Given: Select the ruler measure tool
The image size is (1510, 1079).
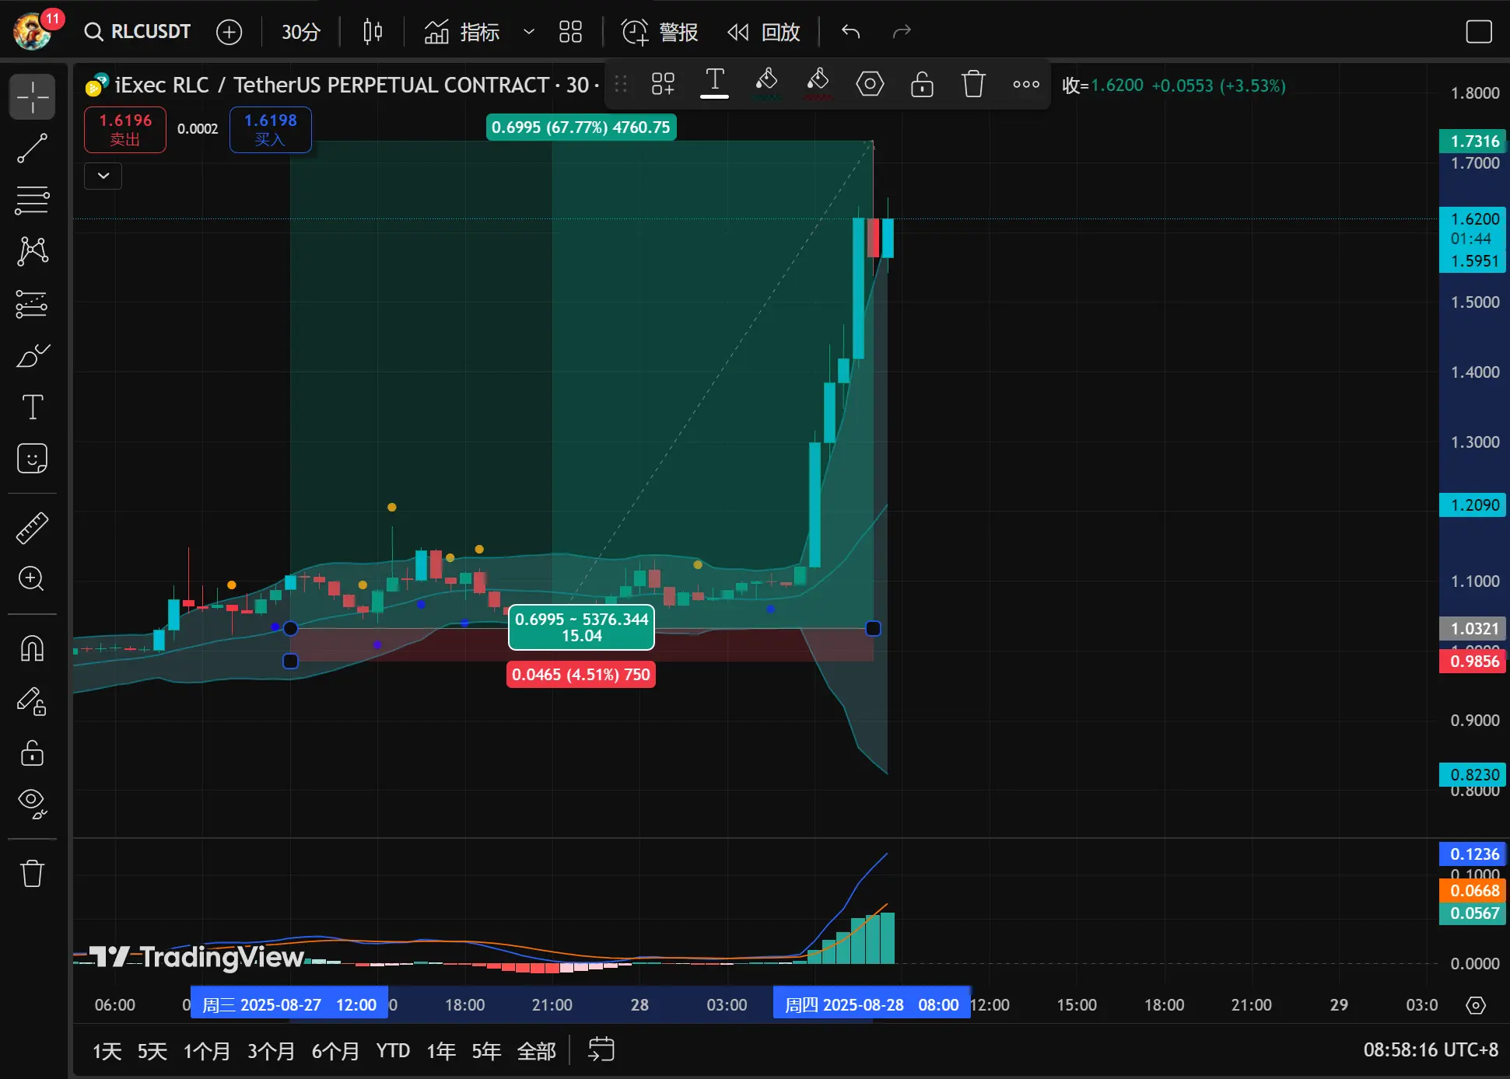Looking at the screenshot, I should [33, 528].
